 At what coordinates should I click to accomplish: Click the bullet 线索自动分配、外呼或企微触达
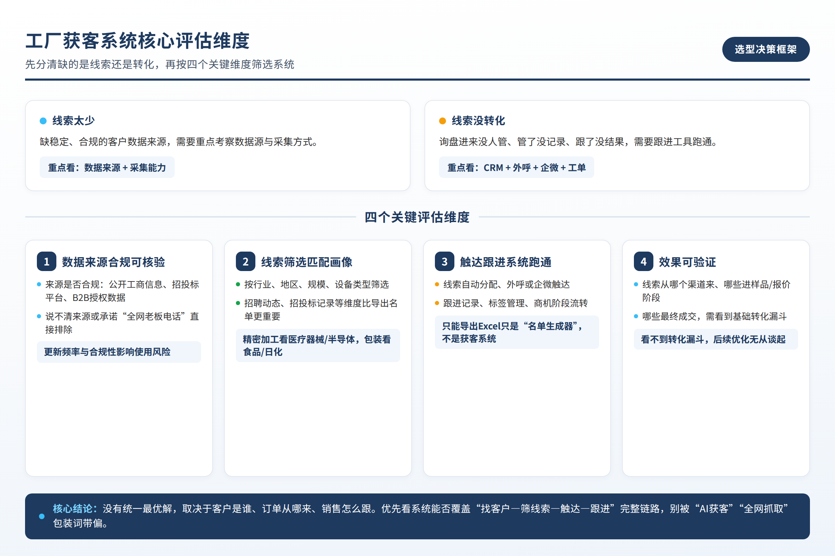(506, 284)
